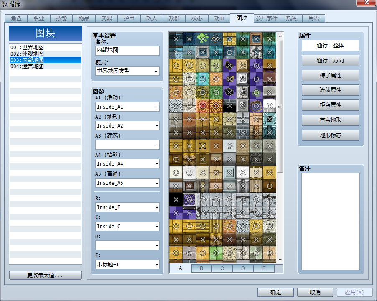Open the A5 (普通) image browse button
Screen dimensions: 377x301
[x=156, y=183]
